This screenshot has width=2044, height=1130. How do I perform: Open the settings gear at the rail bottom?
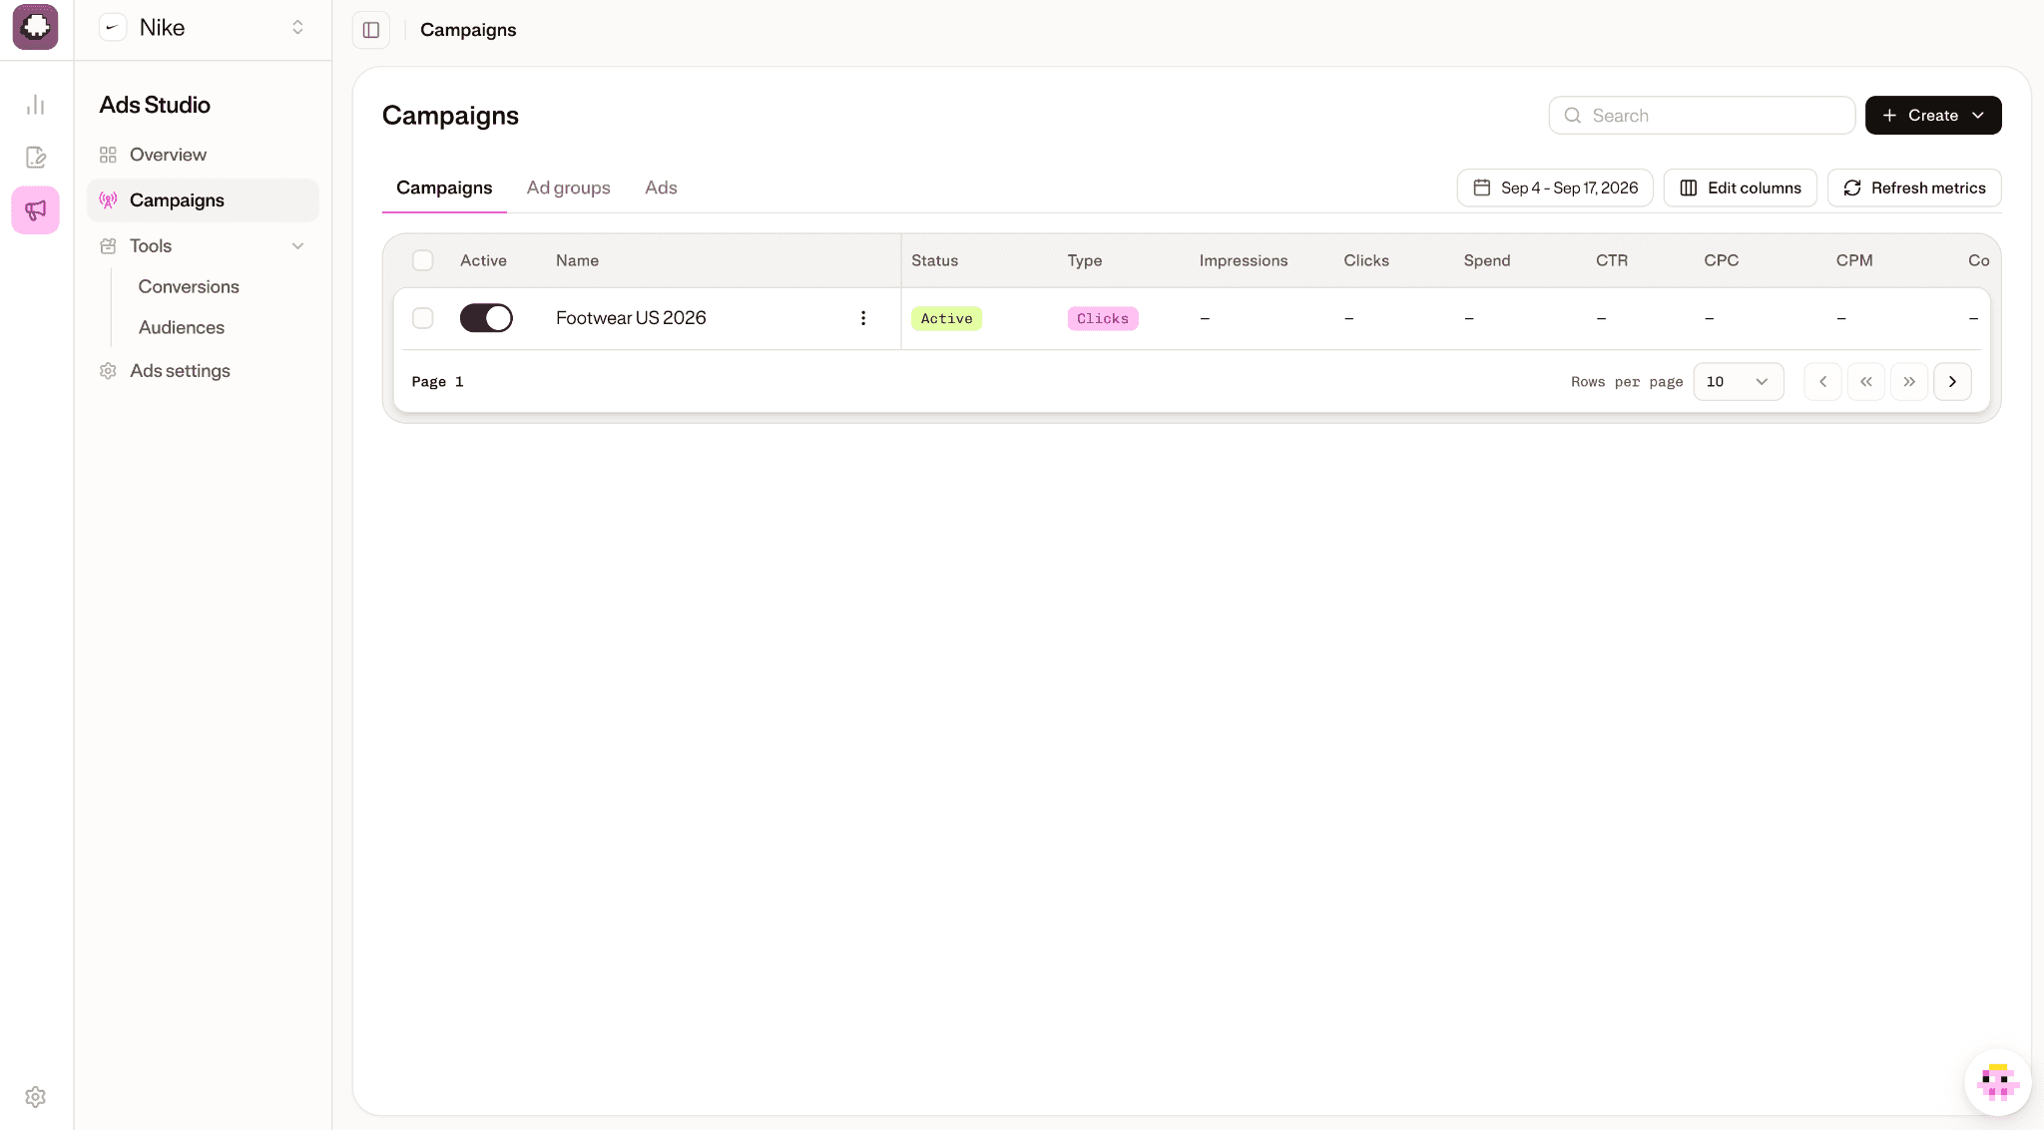pos(36,1097)
